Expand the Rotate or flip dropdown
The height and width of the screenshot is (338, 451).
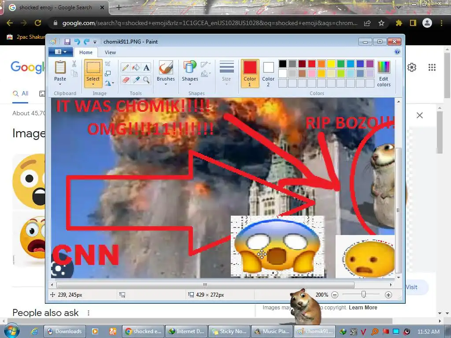tap(109, 83)
